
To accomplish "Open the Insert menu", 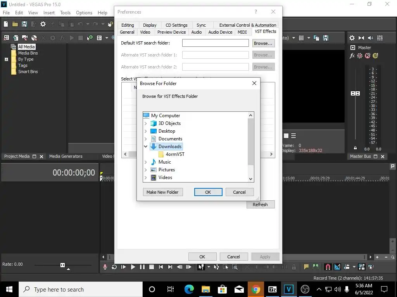I will tap(49, 13).
